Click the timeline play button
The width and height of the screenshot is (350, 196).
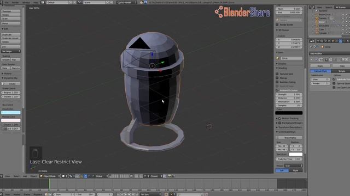pyautogui.click(x=129, y=194)
